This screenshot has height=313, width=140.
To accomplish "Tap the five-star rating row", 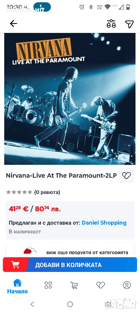I will point(19,192).
